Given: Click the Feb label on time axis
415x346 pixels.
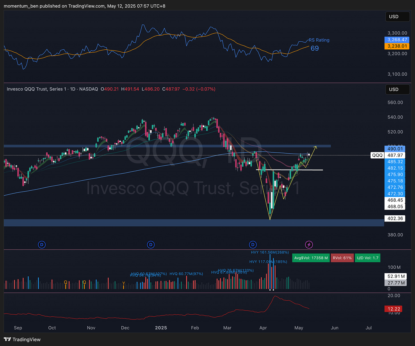Looking at the screenshot, I should tap(195, 328).
